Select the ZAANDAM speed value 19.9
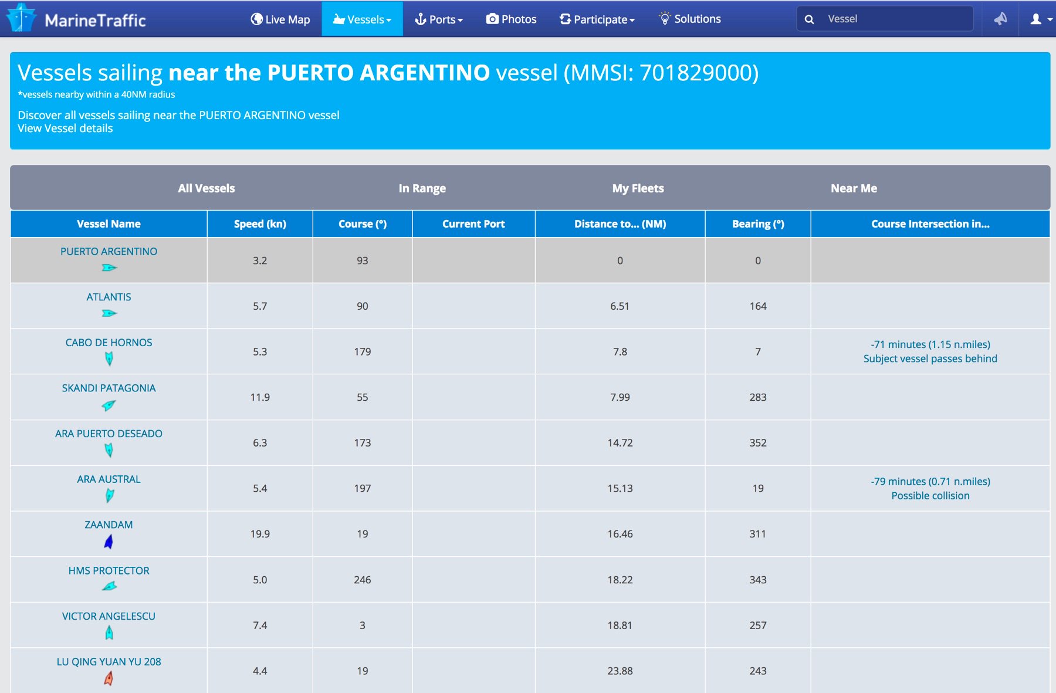Image resolution: width=1056 pixels, height=693 pixels. 260,534
